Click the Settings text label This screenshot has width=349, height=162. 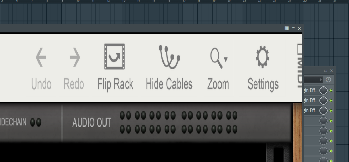[263, 85]
